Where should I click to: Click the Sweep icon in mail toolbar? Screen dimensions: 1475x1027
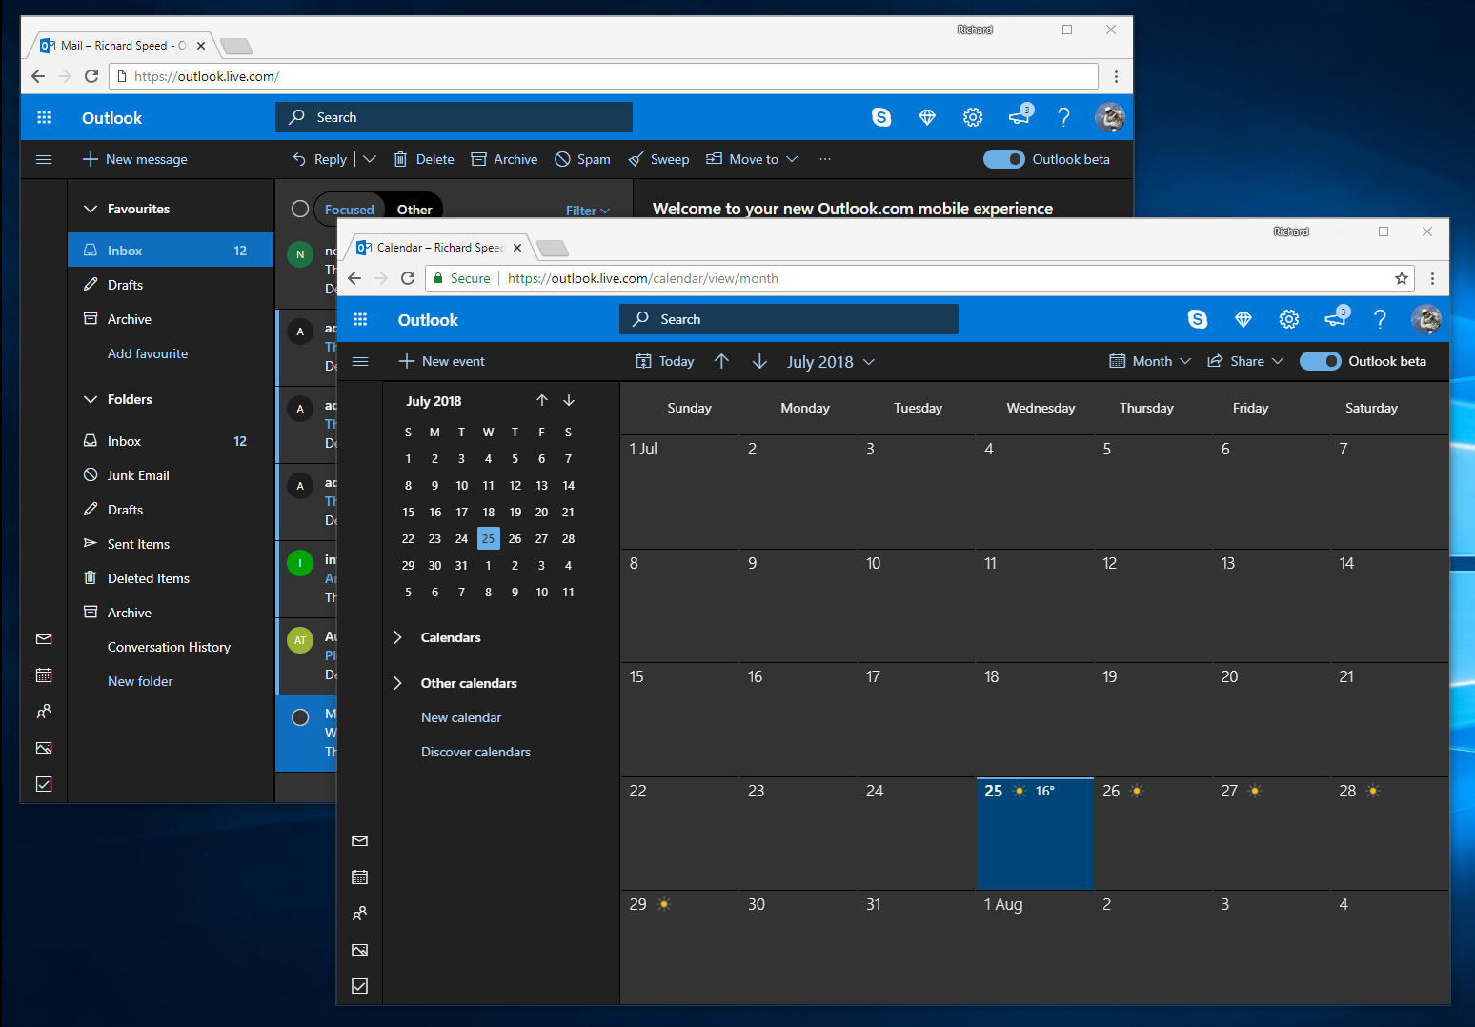click(636, 160)
